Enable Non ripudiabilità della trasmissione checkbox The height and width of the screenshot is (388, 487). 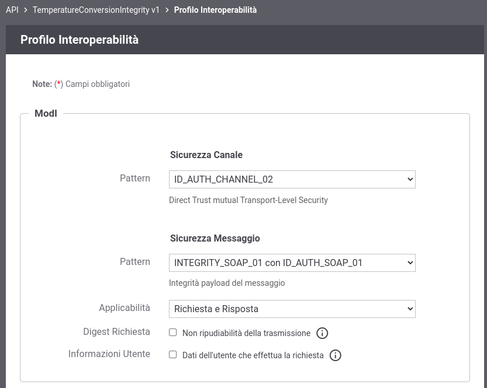(x=172, y=333)
